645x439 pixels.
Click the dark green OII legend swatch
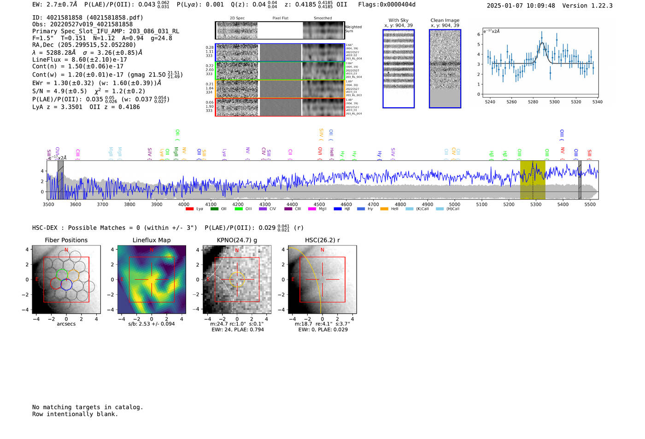tap(214, 209)
